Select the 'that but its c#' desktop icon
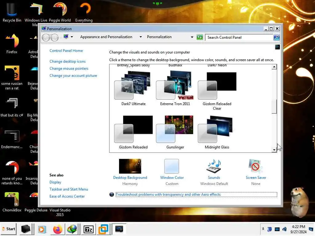 tap(12, 107)
